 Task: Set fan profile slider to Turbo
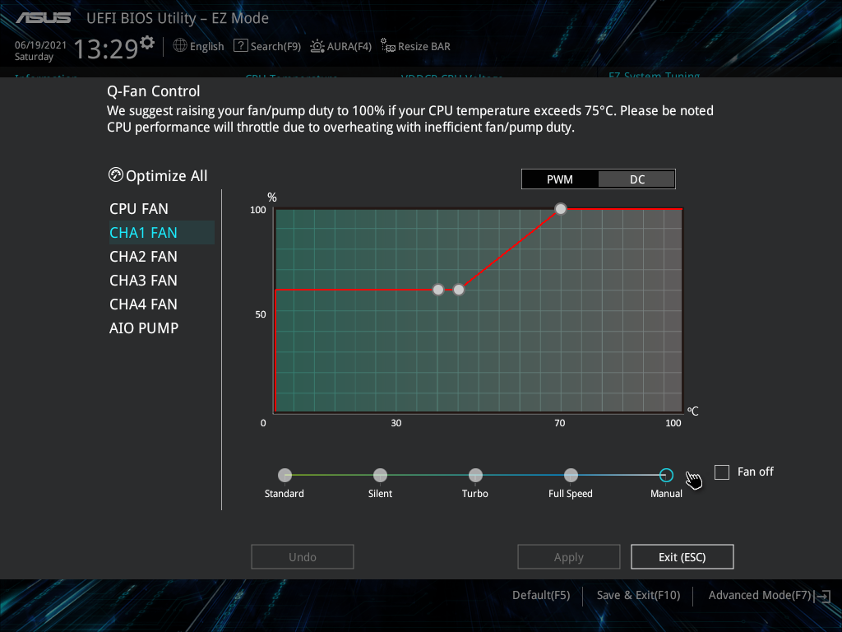[475, 475]
